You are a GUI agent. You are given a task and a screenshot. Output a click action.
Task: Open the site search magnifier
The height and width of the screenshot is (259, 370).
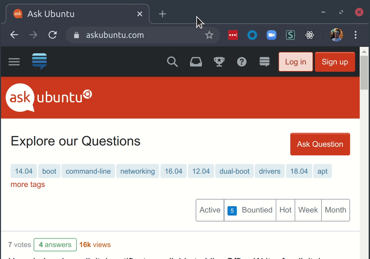point(172,62)
